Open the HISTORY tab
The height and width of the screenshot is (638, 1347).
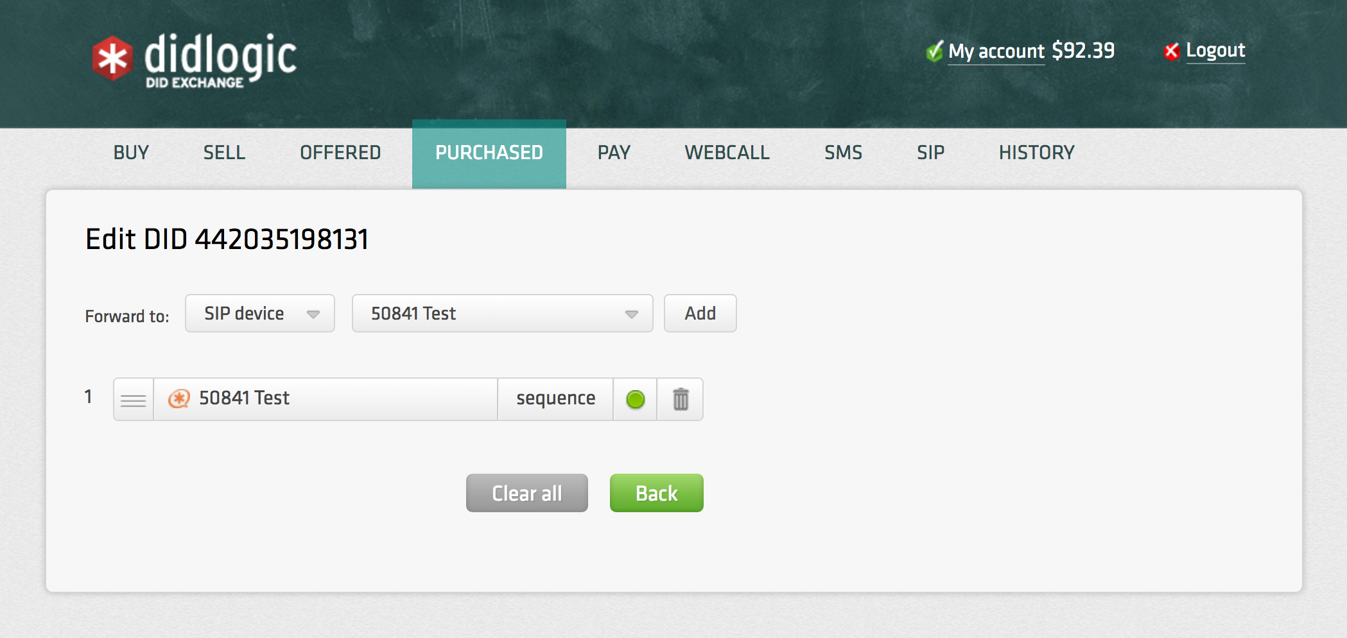1036,152
